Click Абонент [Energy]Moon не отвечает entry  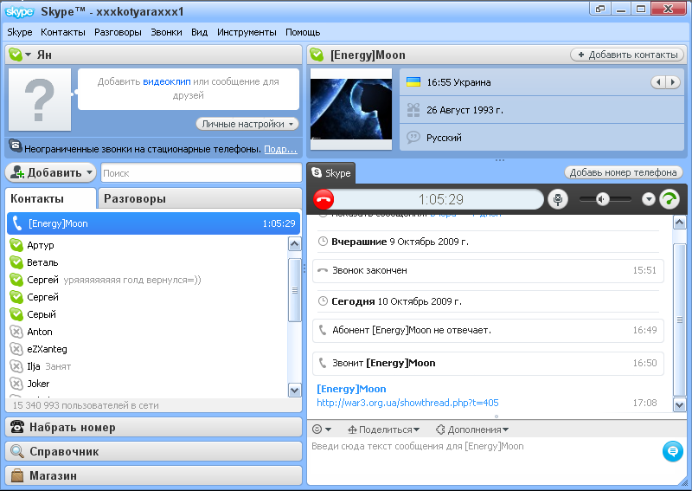coord(488,330)
